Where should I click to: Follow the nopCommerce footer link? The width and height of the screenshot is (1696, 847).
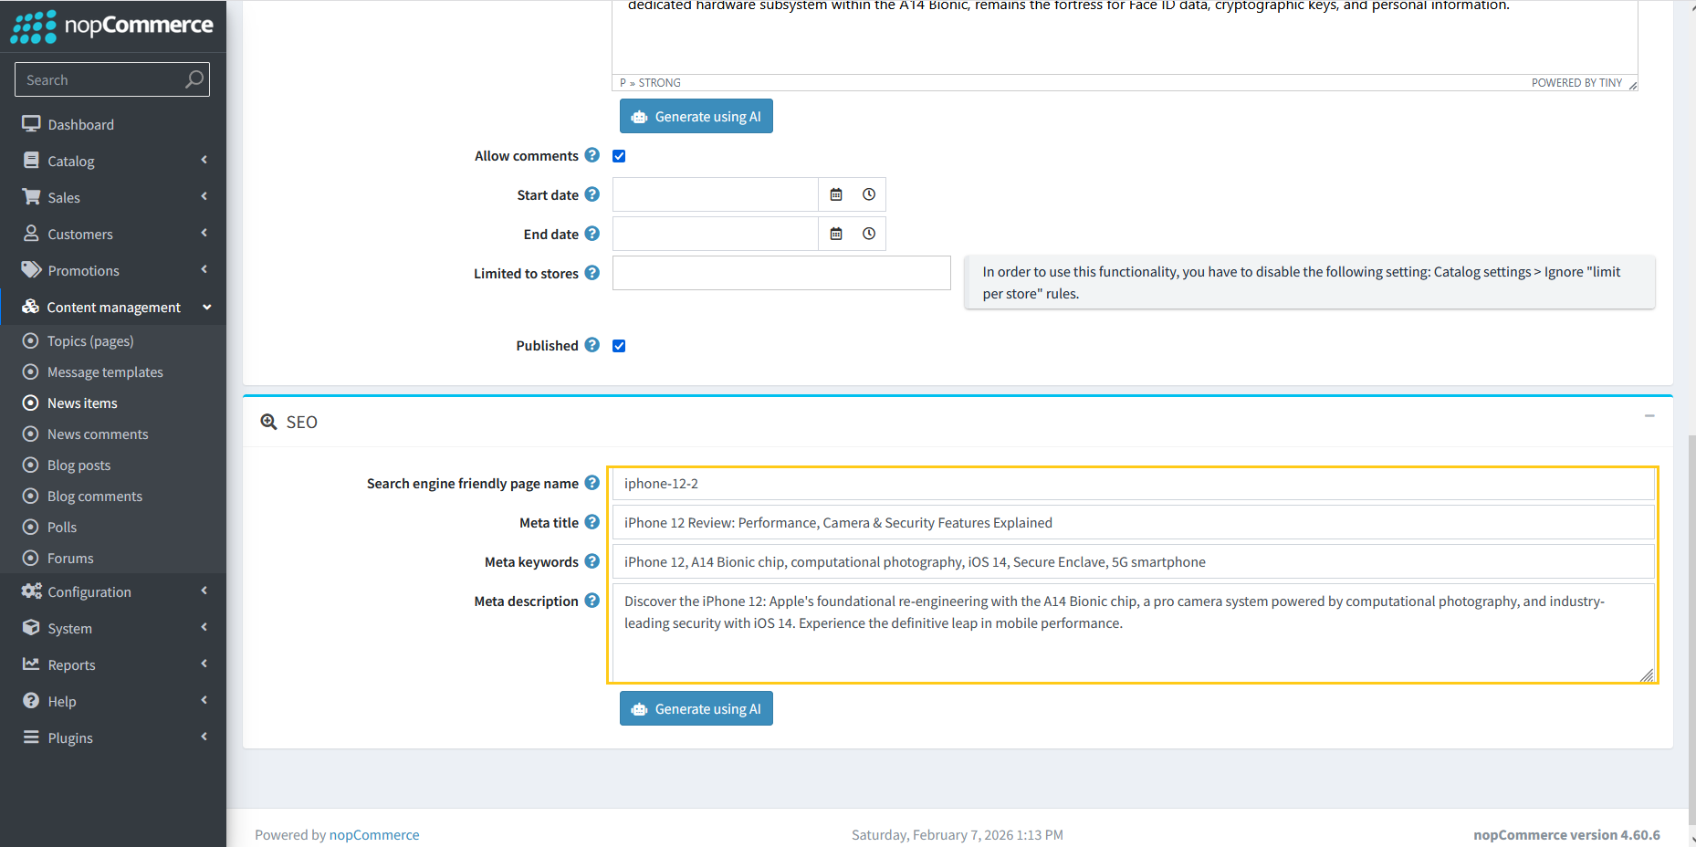[374, 834]
